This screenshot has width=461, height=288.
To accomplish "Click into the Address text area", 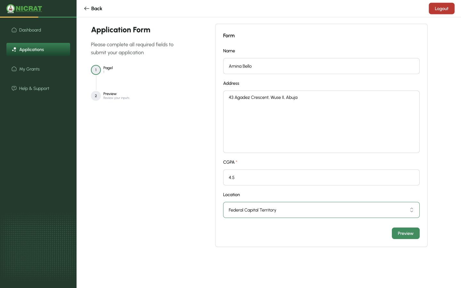I will [x=321, y=122].
